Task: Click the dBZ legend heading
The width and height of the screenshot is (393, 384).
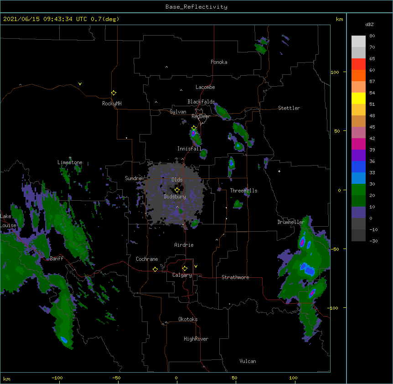Action: (369, 24)
